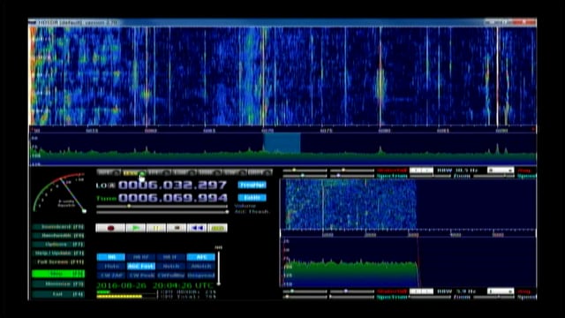Open Soundcard [F5] settings

click(x=58, y=227)
